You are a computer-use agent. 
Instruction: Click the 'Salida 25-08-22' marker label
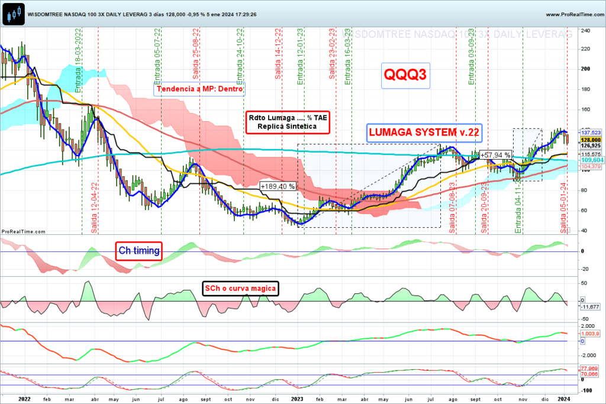pyautogui.click(x=195, y=54)
